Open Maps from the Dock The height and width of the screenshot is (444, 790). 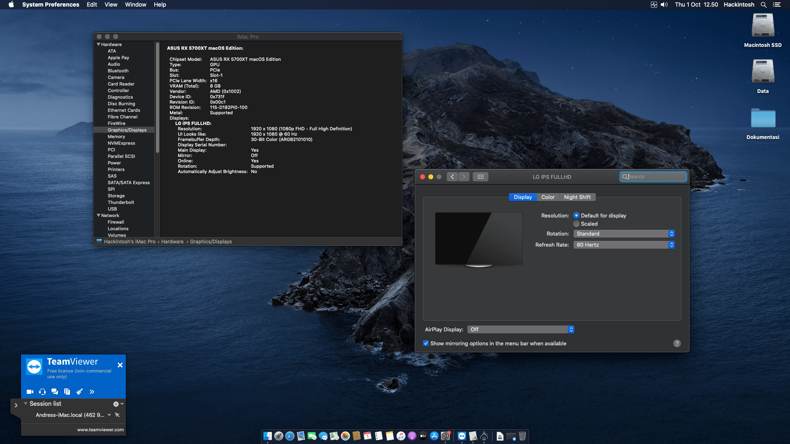[x=334, y=436]
